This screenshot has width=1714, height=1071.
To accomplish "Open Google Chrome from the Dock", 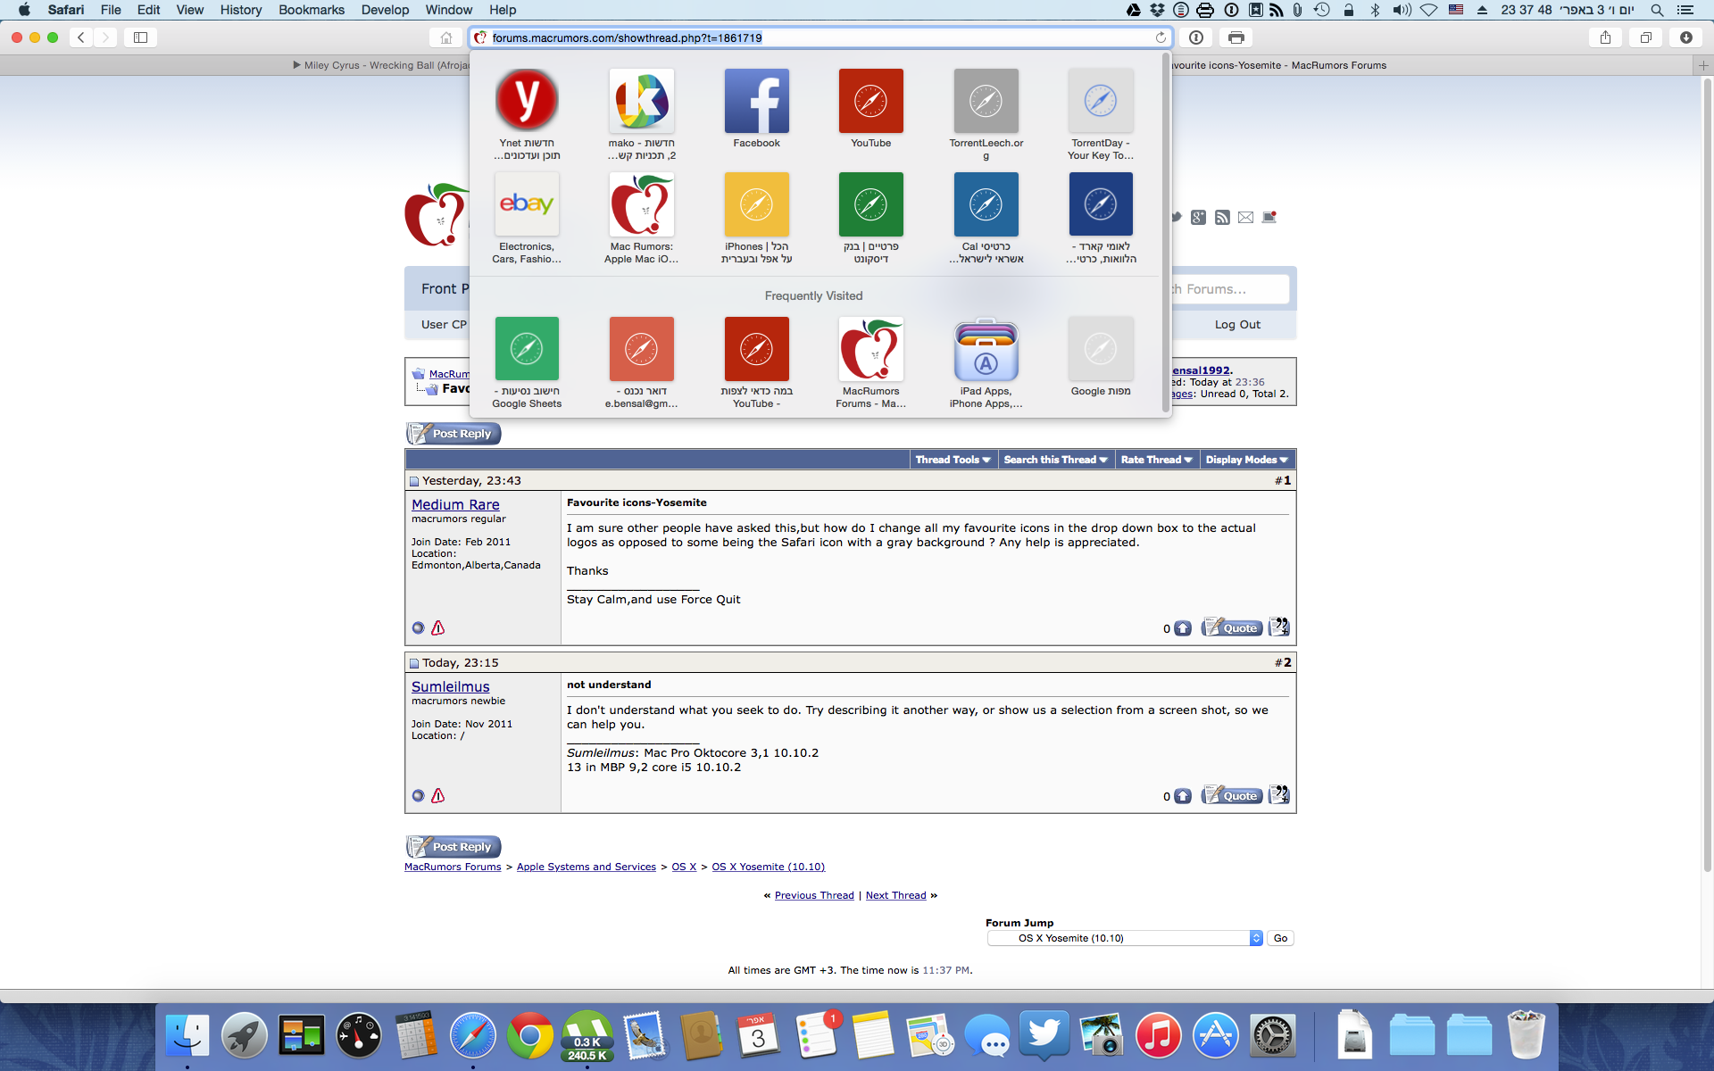I will coord(530,1036).
